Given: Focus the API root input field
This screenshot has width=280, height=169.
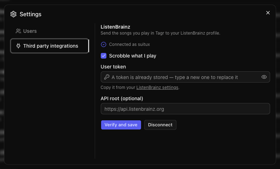Looking at the screenshot, I should click(185, 109).
